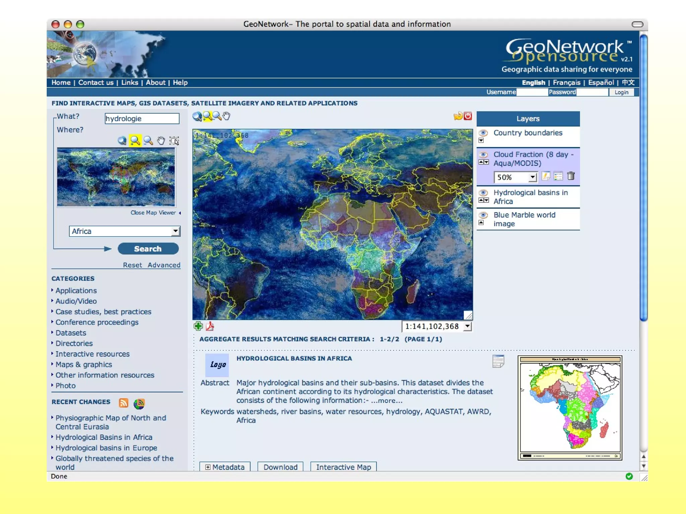Toggle visibility of the Country boundaries layer
686x514 pixels.
[x=483, y=133]
